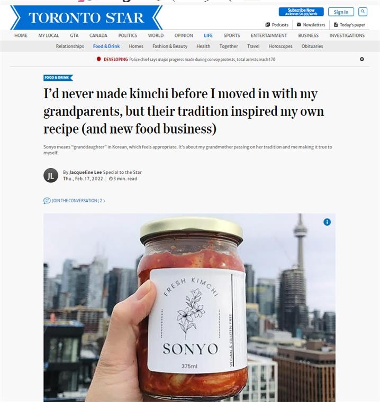The height and width of the screenshot is (402, 380).
Task: Open the Horoscopes subsection
Action: click(x=281, y=46)
